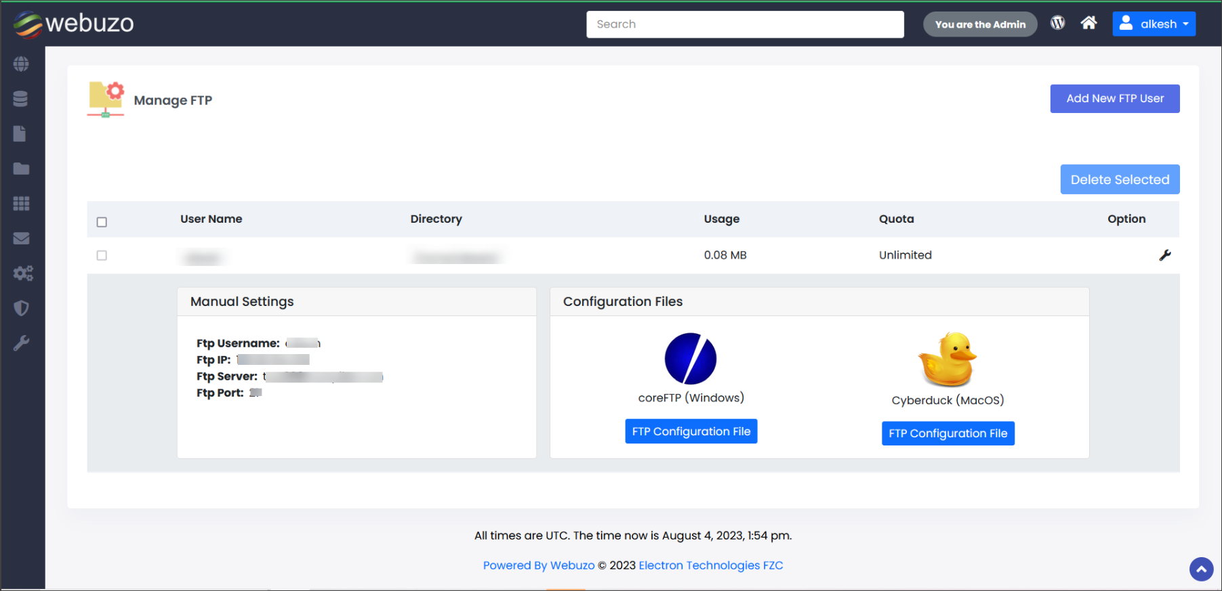The image size is (1222, 591).
Task: Click the wrench edit option for FTP user
Action: coord(1164,255)
